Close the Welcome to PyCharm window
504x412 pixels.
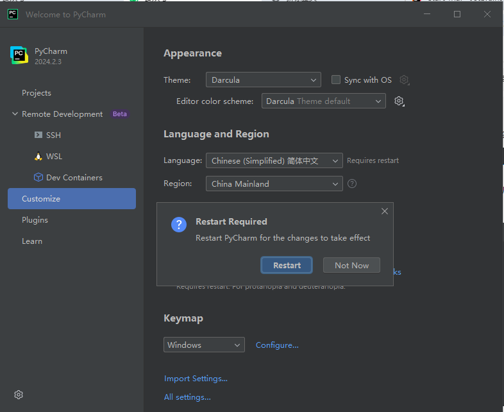[487, 14]
